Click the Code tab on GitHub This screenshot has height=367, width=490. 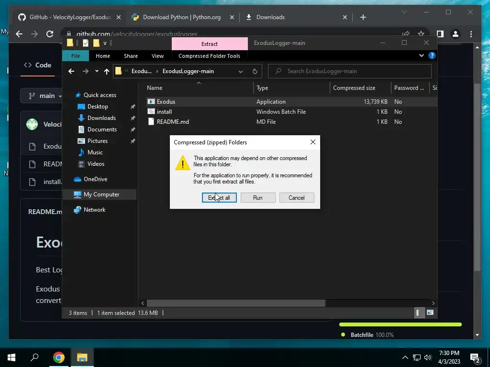coord(37,65)
